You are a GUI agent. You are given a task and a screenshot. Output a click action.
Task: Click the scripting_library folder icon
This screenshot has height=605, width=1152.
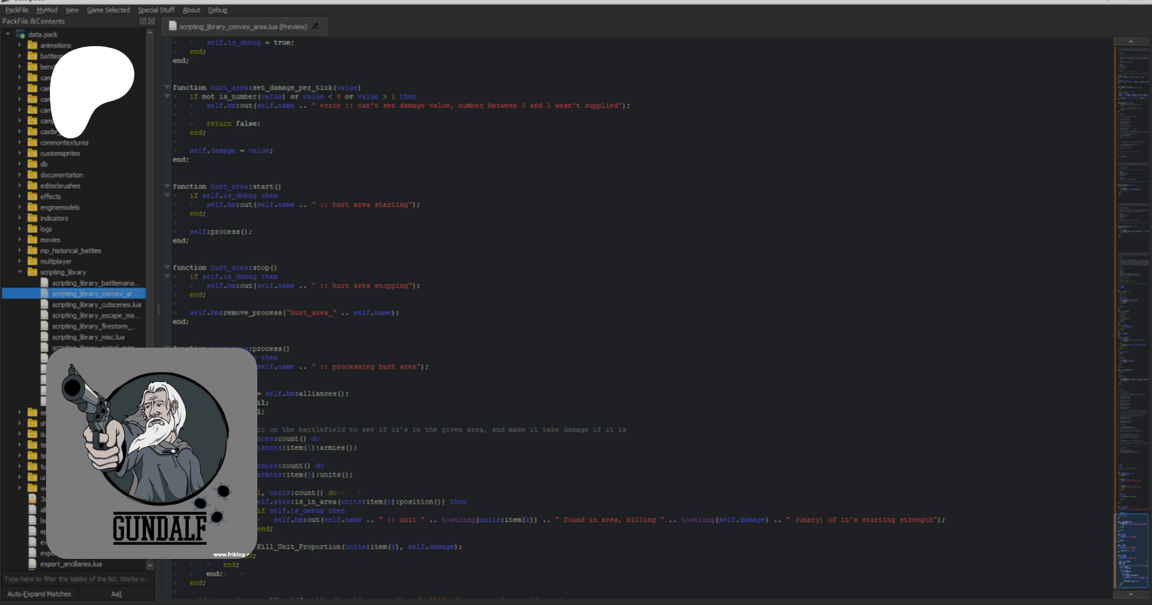point(32,272)
